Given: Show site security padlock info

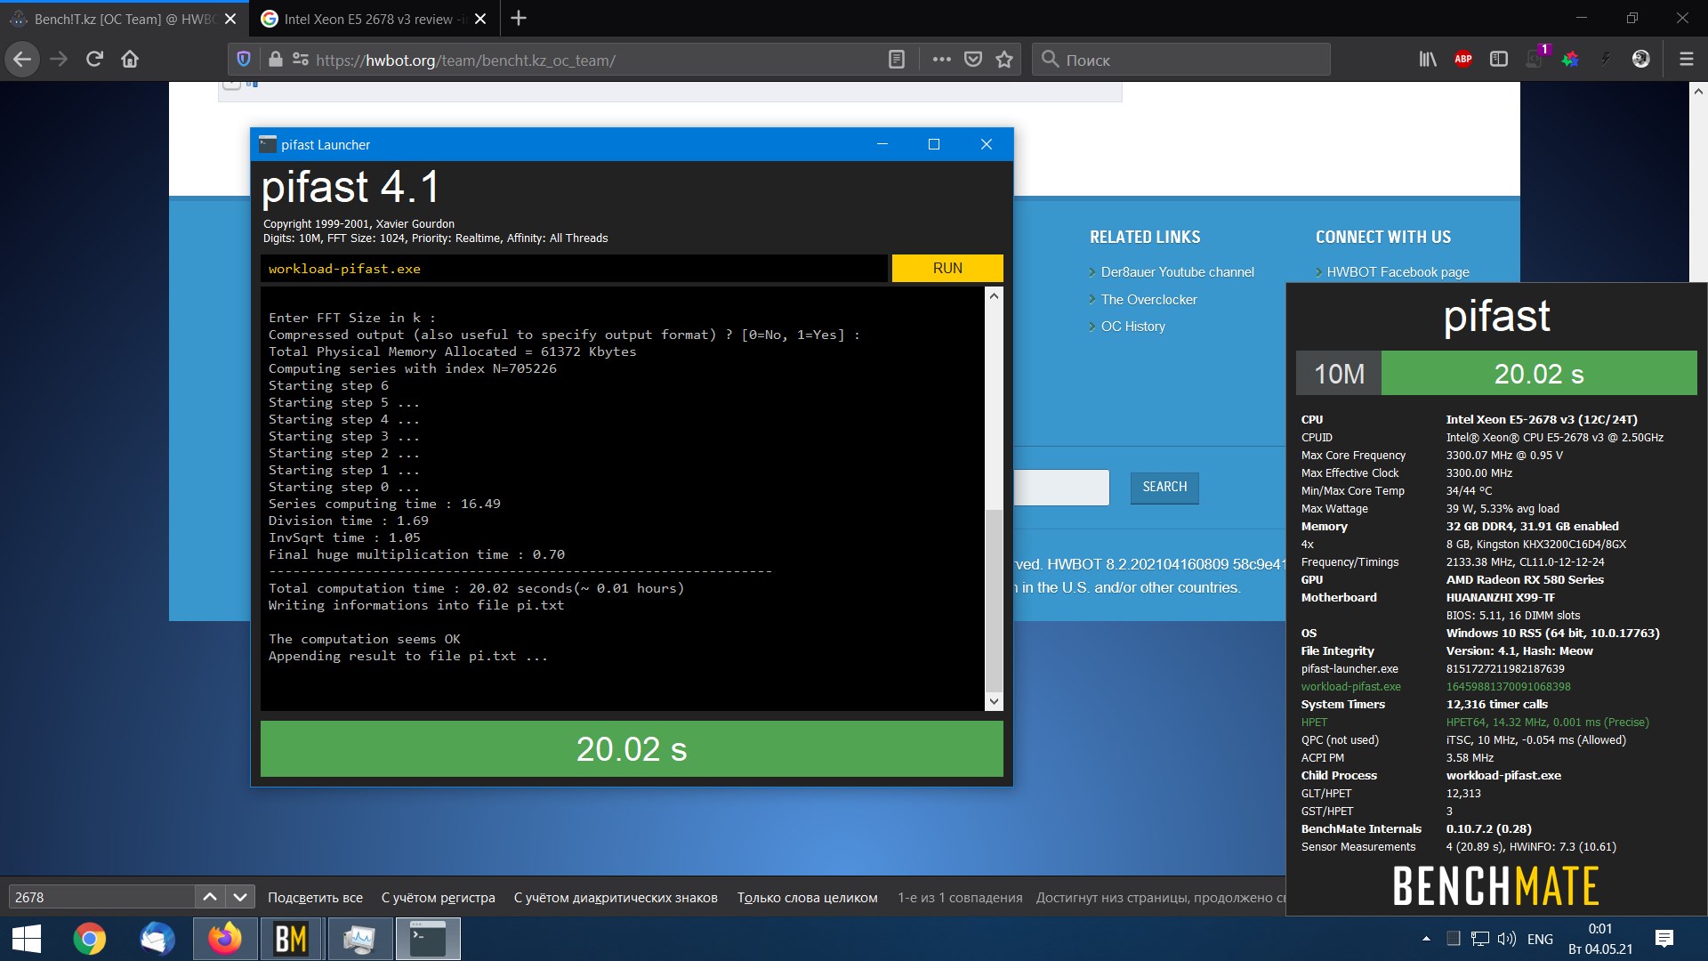Looking at the screenshot, I should [x=276, y=60].
